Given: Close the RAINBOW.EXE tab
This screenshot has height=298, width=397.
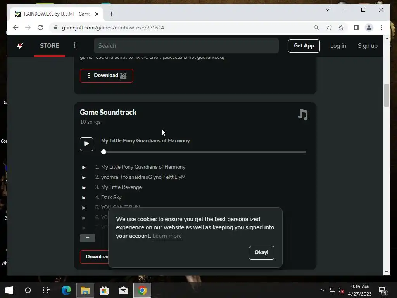Looking at the screenshot, I should click(97, 14).
